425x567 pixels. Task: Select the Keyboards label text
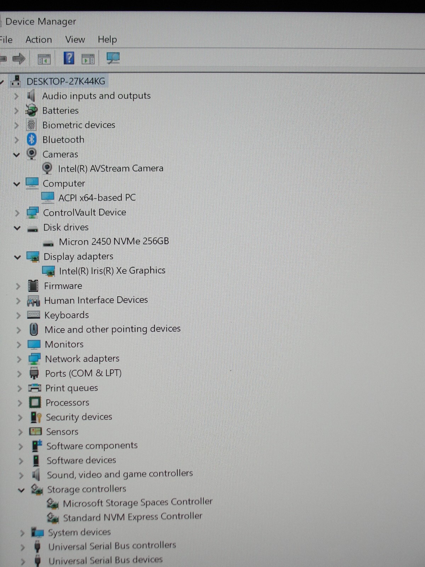click(x=67, y=315)
